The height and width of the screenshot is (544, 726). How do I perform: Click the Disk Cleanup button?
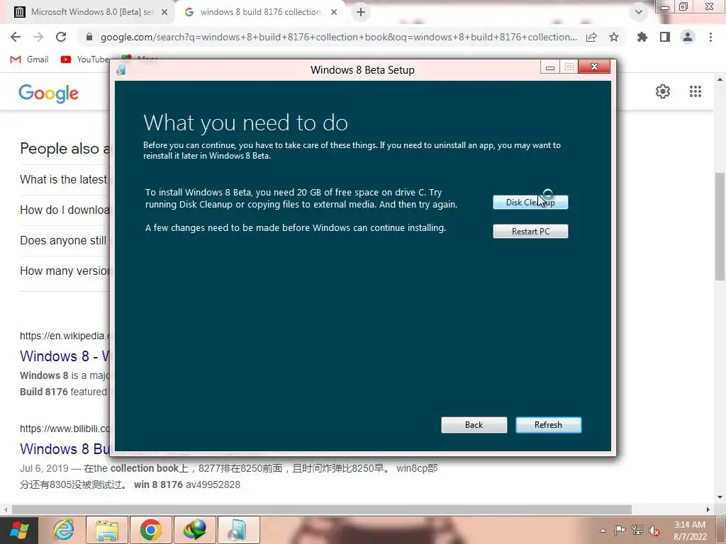click(530, 202)
